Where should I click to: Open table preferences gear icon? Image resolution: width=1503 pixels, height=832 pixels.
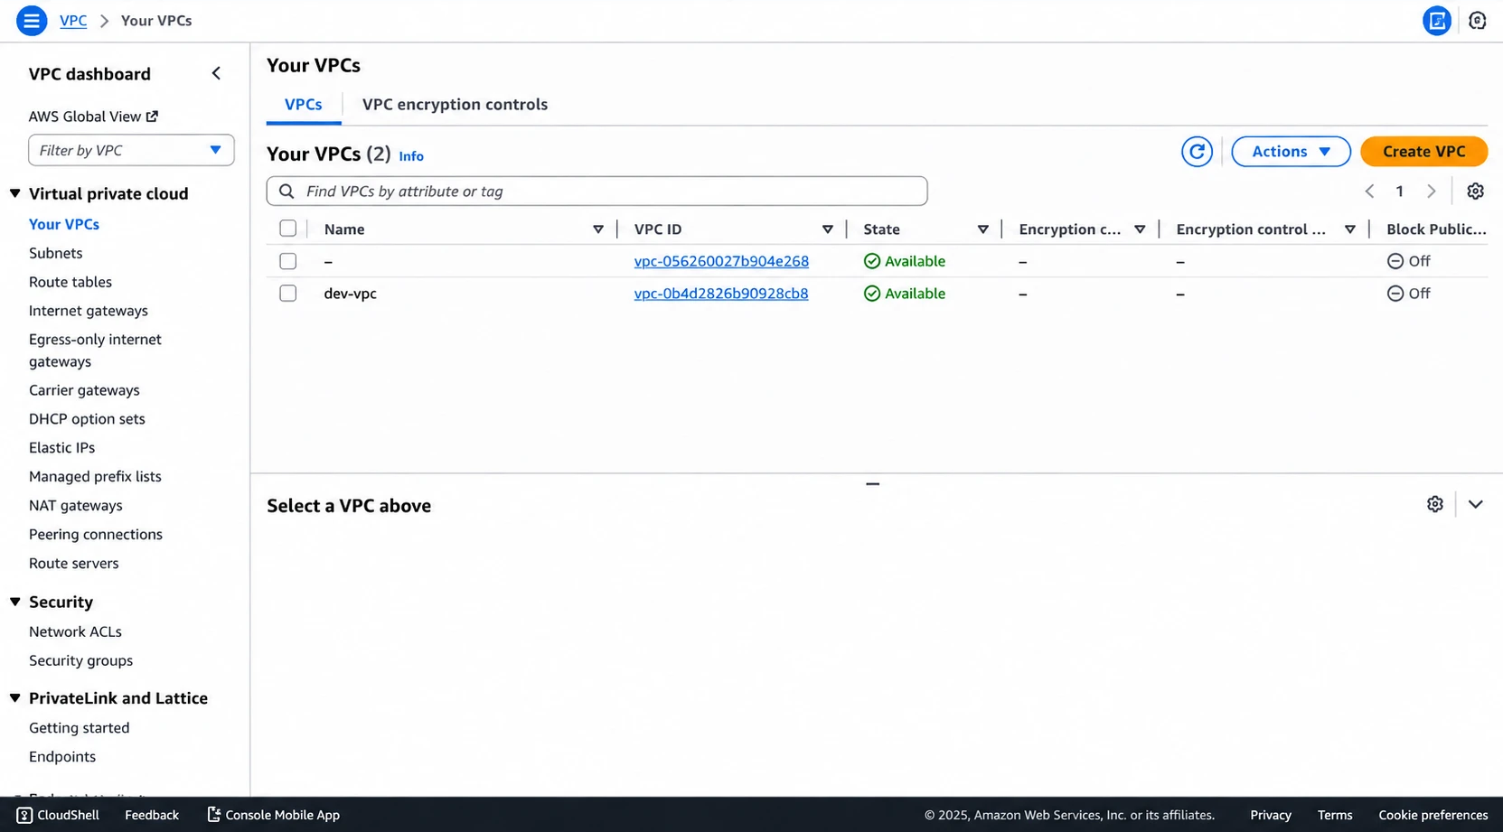1475,192
